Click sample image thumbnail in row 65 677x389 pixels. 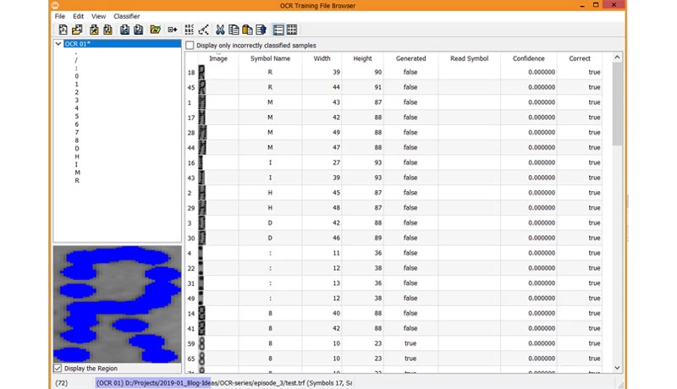[201, 359]
